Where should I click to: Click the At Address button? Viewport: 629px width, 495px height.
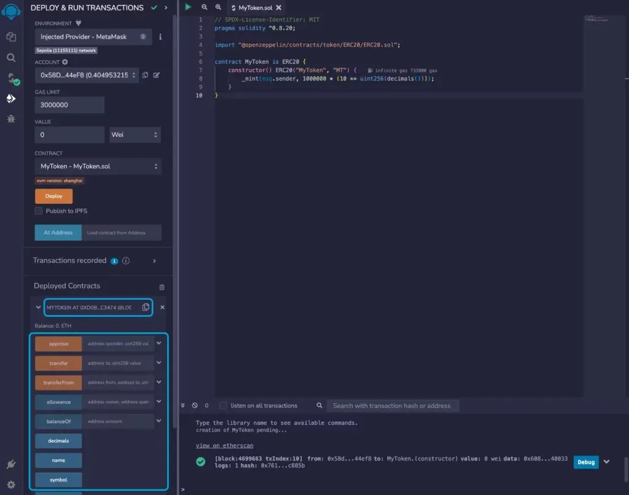coord(58,233)
